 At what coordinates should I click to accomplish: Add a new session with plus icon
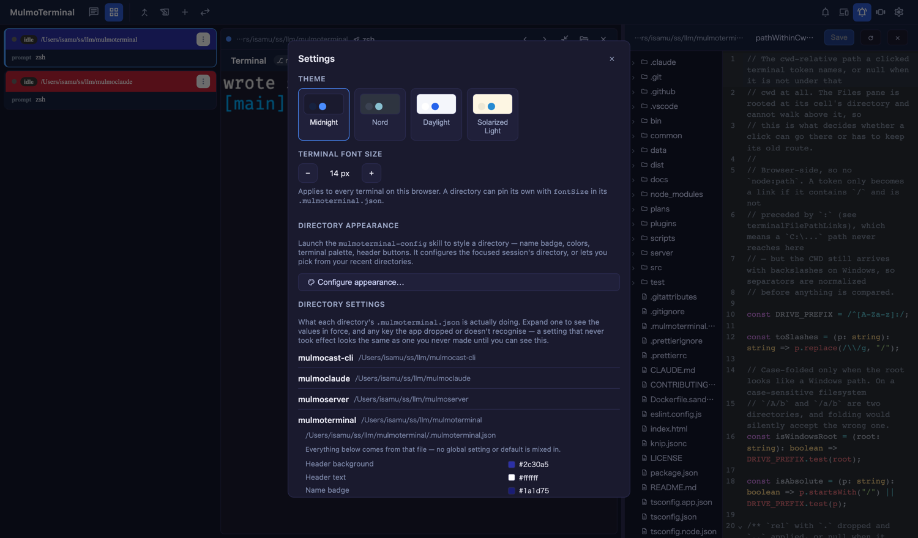click(185, 12)
